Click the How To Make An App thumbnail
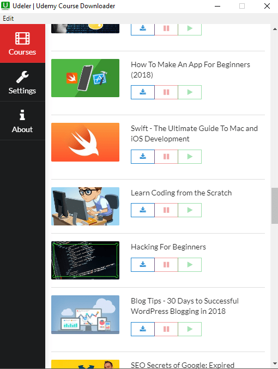Image resolution: width=278 pixels, height=369 pixels. [85, 78]
